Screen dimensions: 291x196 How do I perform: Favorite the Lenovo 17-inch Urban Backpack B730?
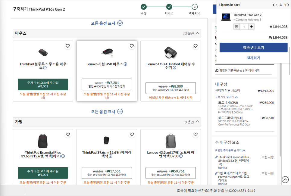click(196, 135)
